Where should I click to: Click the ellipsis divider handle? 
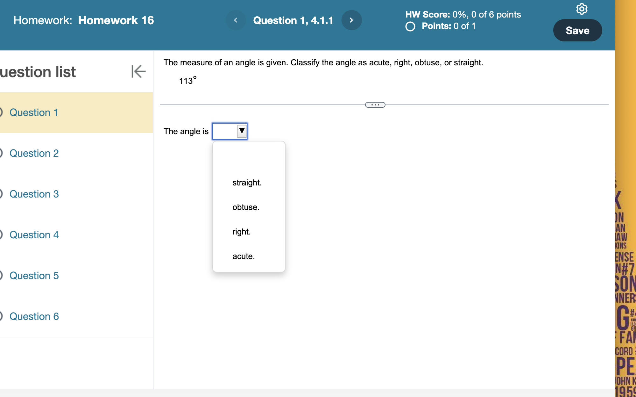[x=375, y=105]
